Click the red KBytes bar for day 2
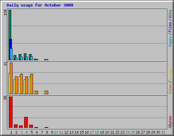Viewport: 174px width, 136px height. pyautogui.click(x=16, y=126)
